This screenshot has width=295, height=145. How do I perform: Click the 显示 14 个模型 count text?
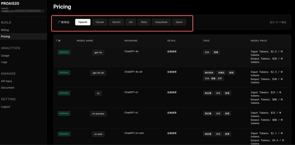(278, 22)
